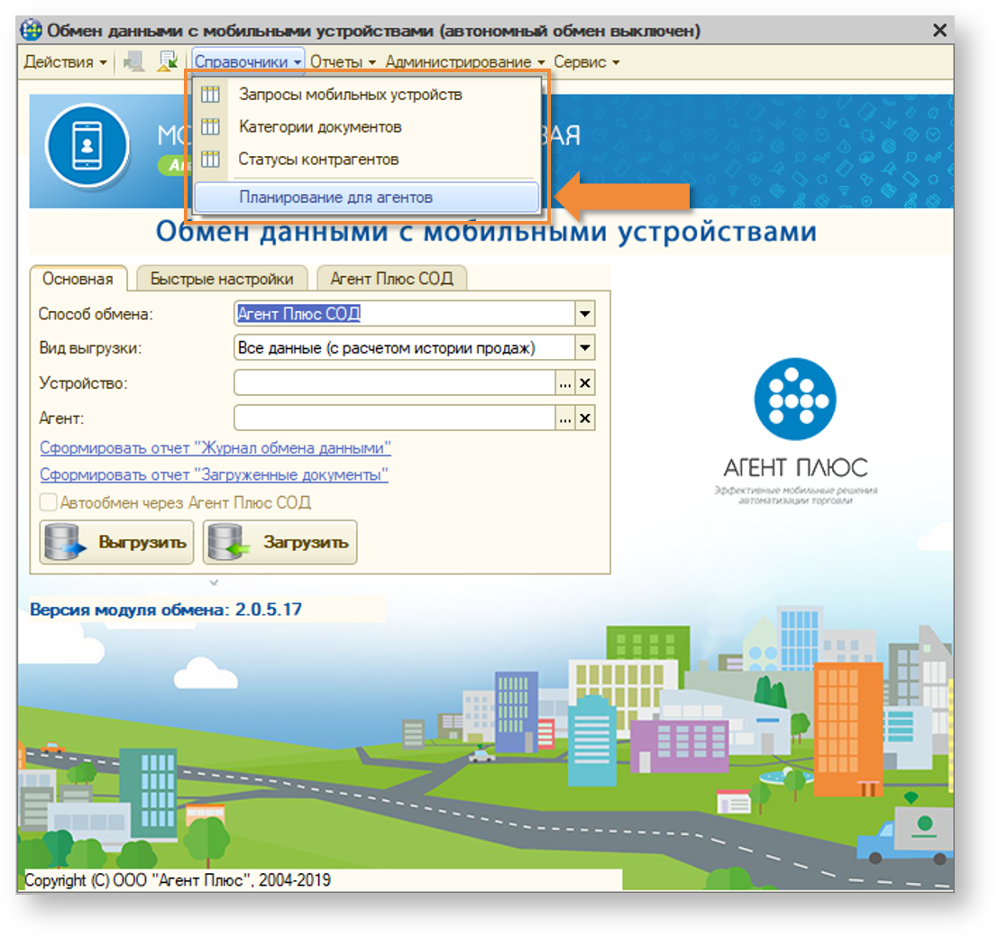This screenshot has width=998, height=938.
Task: Switch to the Основная tab
Action: [x=78, y=279]
